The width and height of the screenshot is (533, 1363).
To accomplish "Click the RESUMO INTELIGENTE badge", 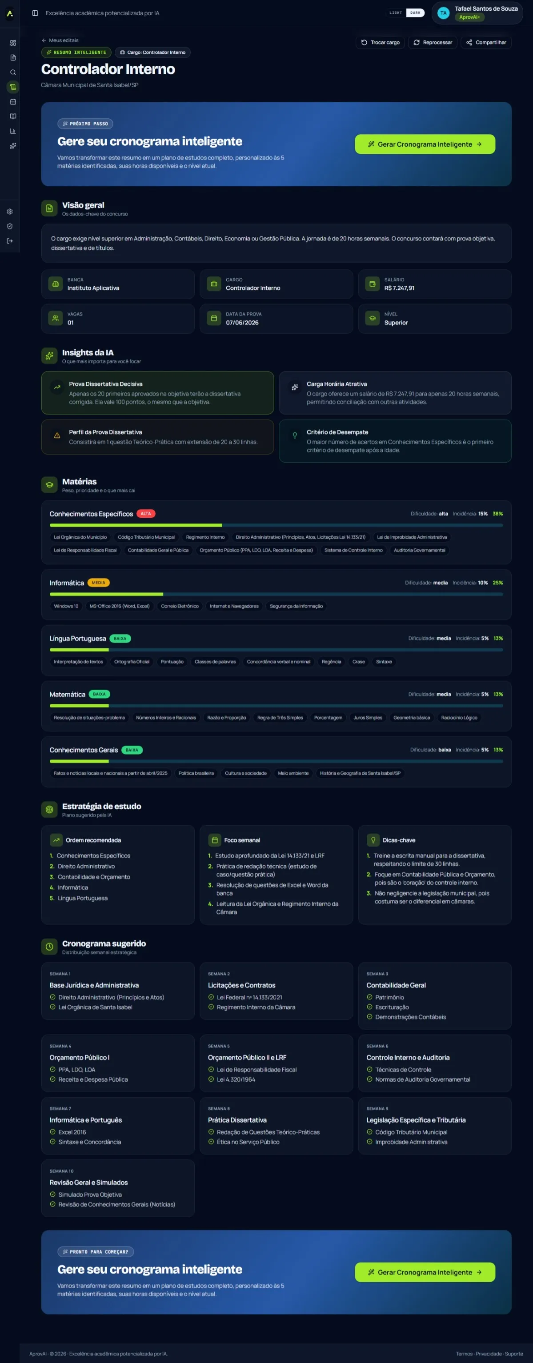I will pyautogui.click(x=76, y=52).
